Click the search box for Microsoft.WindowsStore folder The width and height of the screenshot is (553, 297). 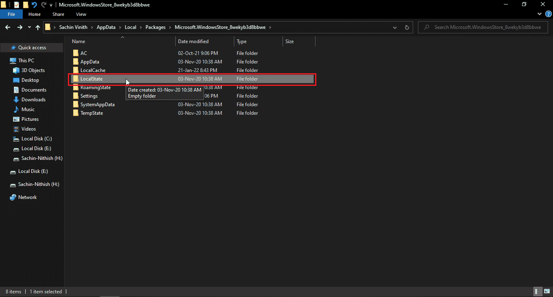(483, 27)
